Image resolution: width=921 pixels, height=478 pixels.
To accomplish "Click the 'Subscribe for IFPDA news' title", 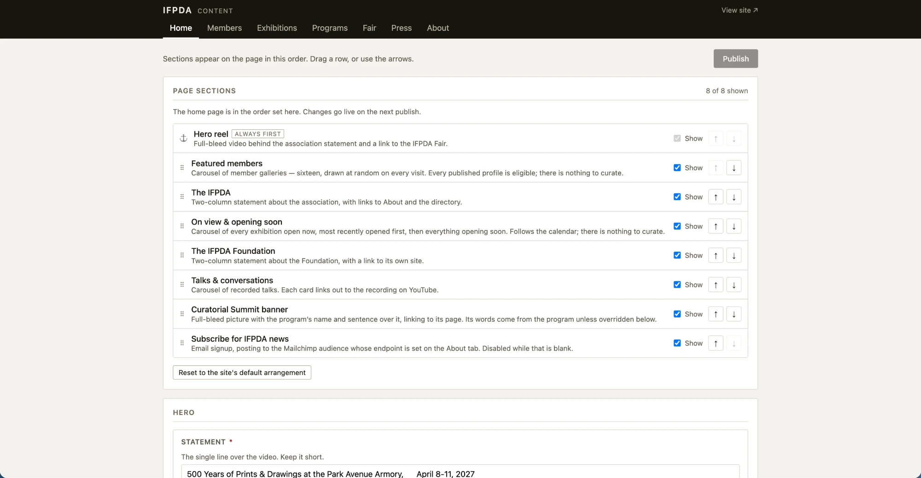I will click(x=240, y=339).
